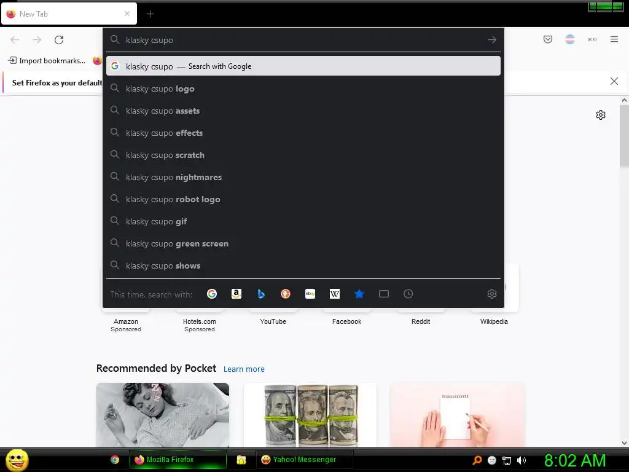This screenshot has height=472, width=629.
Task: Click the reload page button
Action: click(59, 40)
